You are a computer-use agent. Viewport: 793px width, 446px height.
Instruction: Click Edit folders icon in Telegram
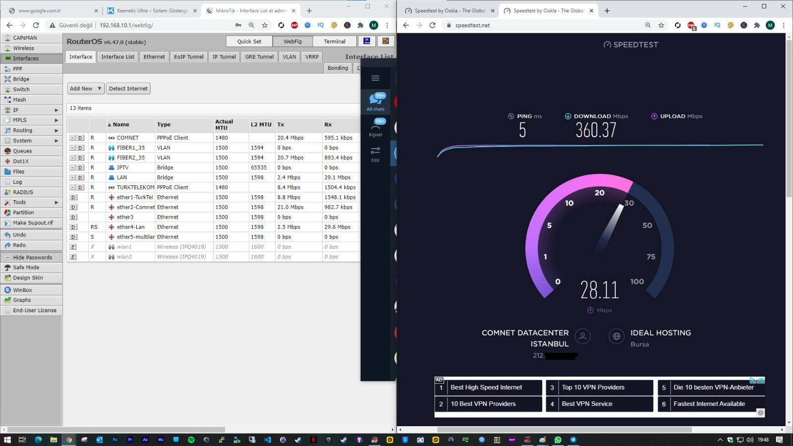pos(375,154)
